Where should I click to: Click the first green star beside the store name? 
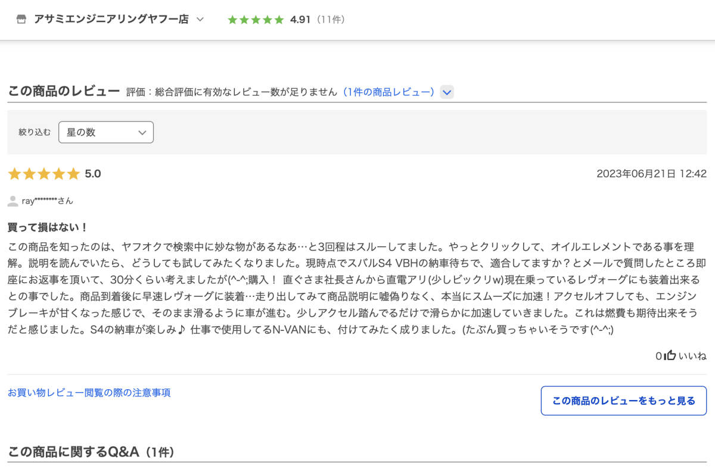[x=232, y=19]
